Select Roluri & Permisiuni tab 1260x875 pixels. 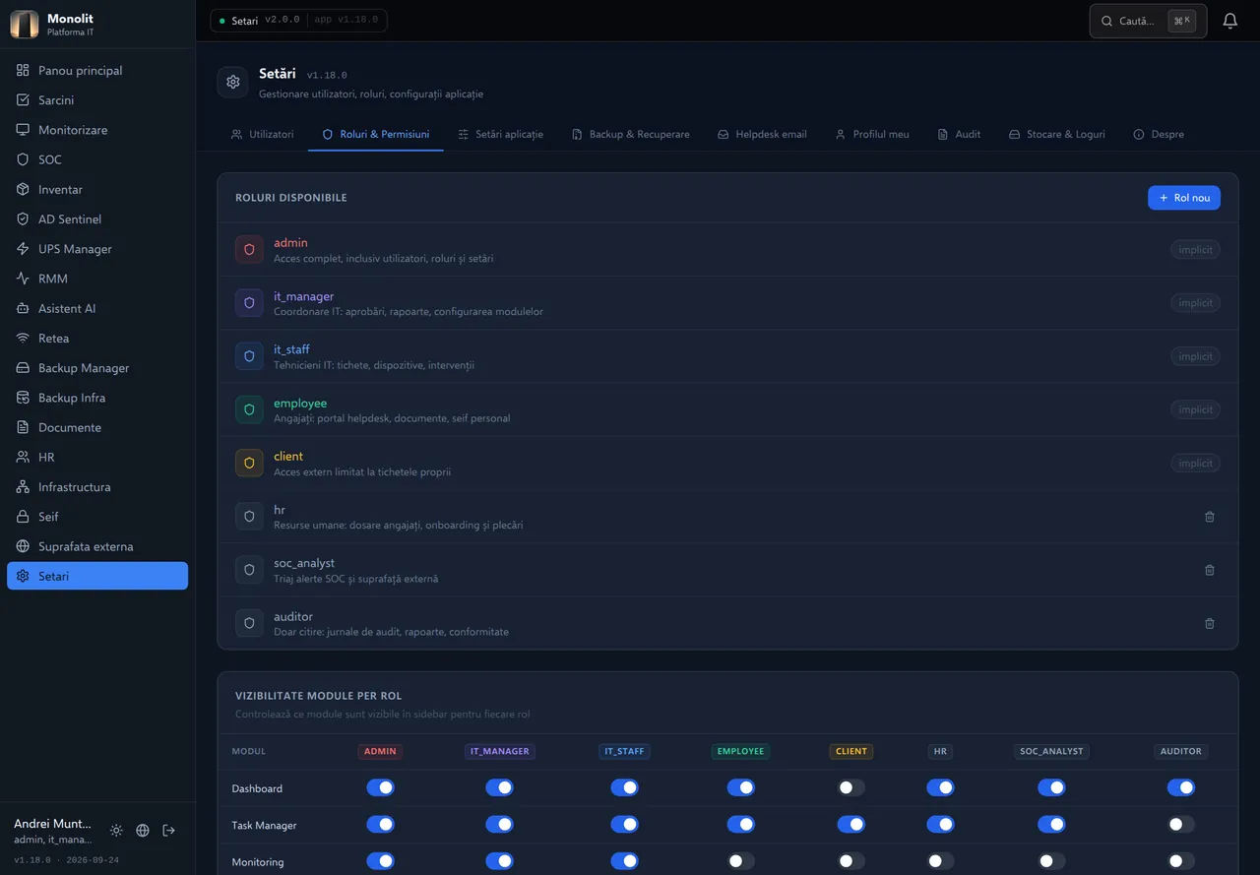(376, 134)
